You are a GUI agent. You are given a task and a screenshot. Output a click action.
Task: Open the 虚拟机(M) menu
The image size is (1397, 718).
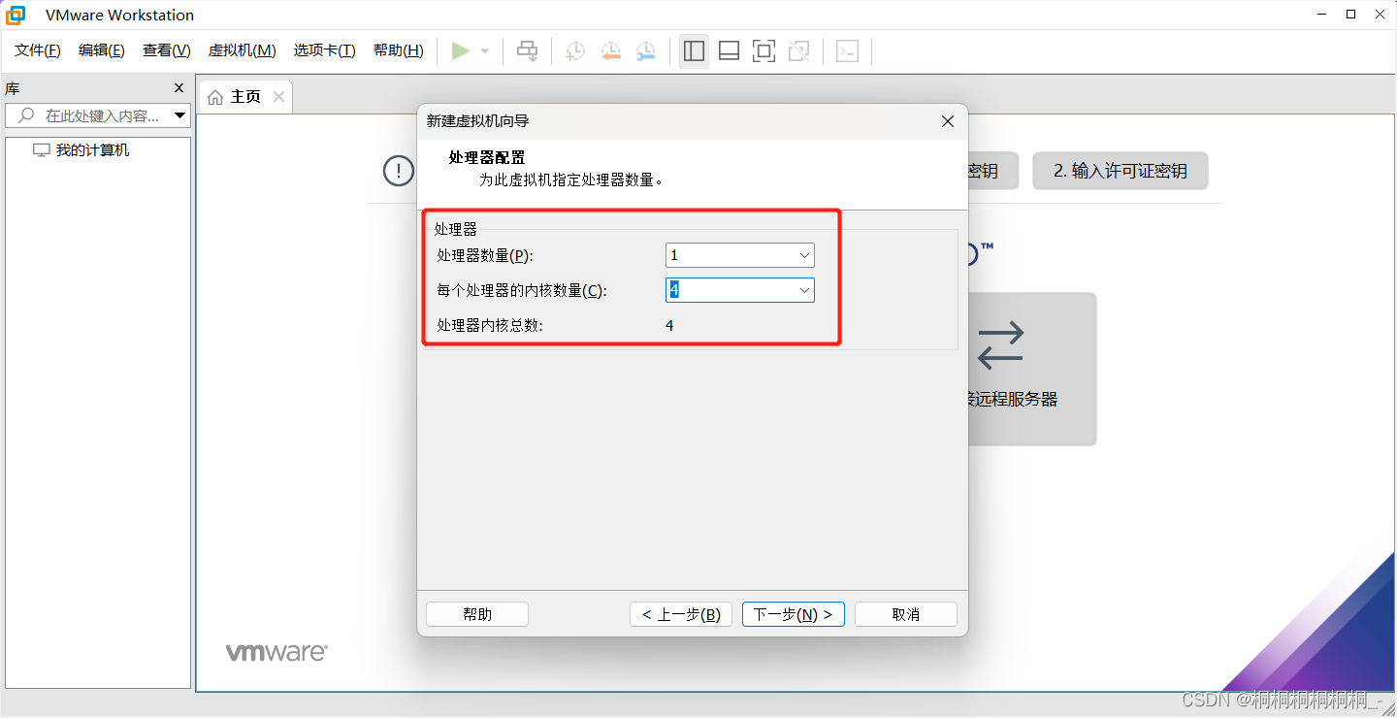(243, 50)
